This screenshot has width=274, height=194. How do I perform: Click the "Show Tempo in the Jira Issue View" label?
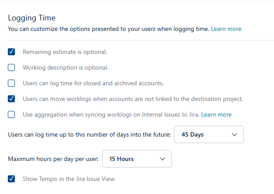pos(68,179)
